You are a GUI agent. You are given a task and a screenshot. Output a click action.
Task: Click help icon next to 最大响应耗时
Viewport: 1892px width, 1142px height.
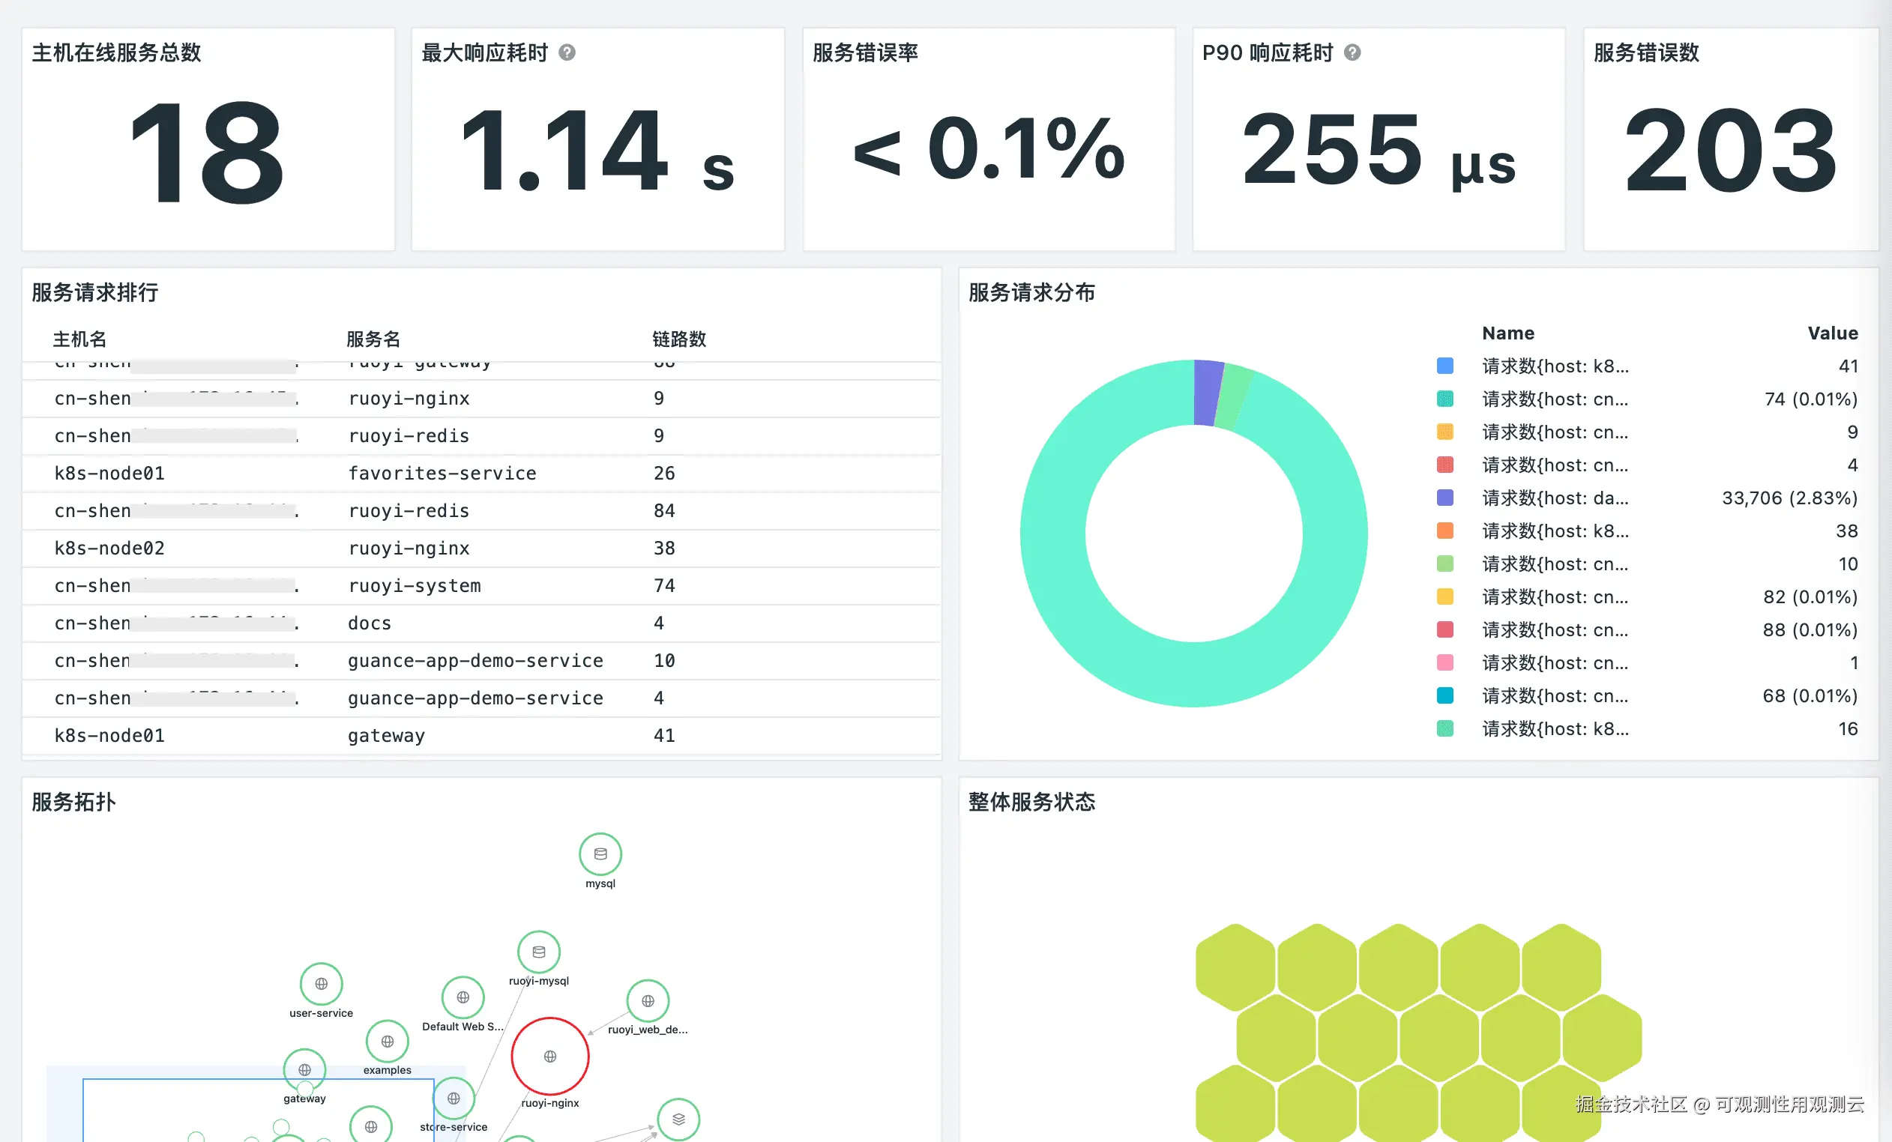coord(567,52)
